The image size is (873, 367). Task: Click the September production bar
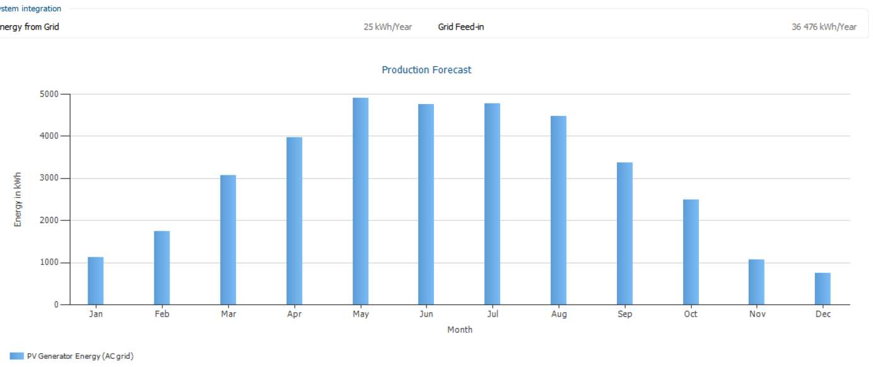tap(624, 233)
